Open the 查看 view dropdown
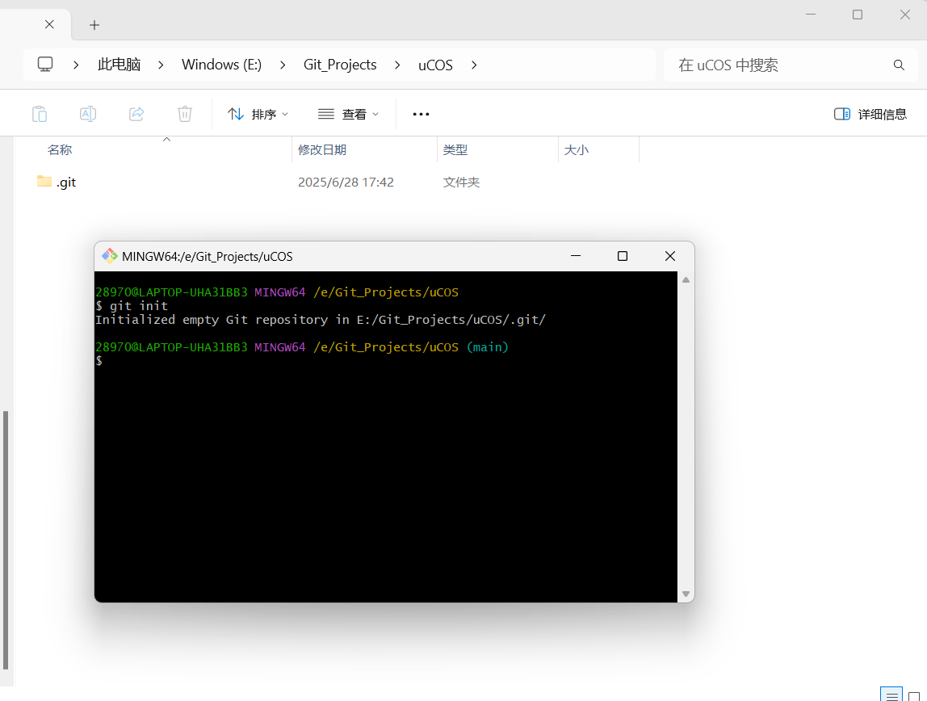 point(349,114)
